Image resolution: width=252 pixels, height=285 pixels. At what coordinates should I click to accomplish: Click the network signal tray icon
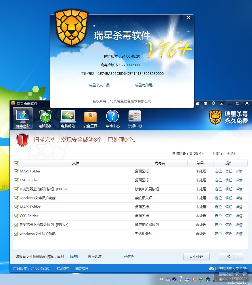click(x=215, y=280)
